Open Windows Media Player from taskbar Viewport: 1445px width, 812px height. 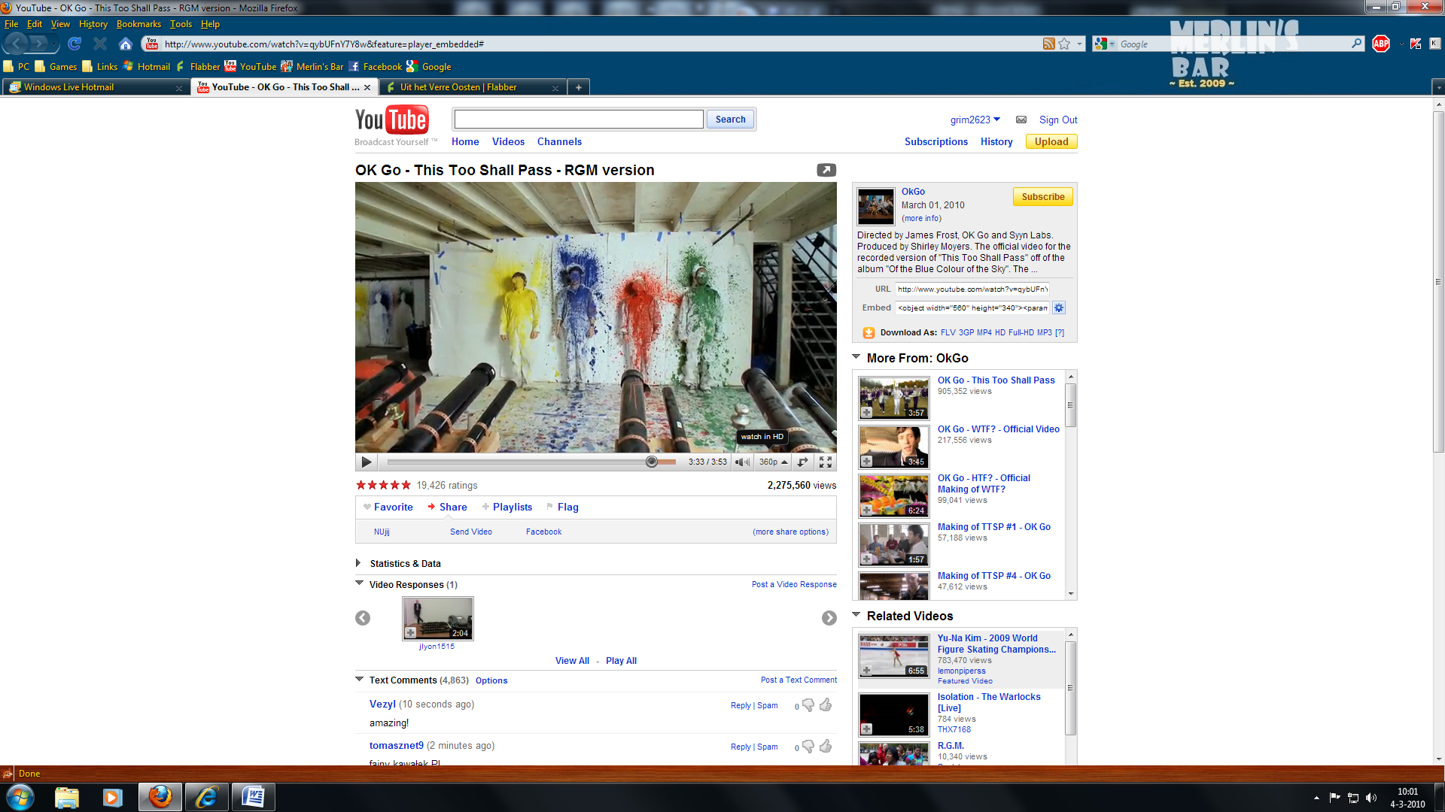[112, 797]
